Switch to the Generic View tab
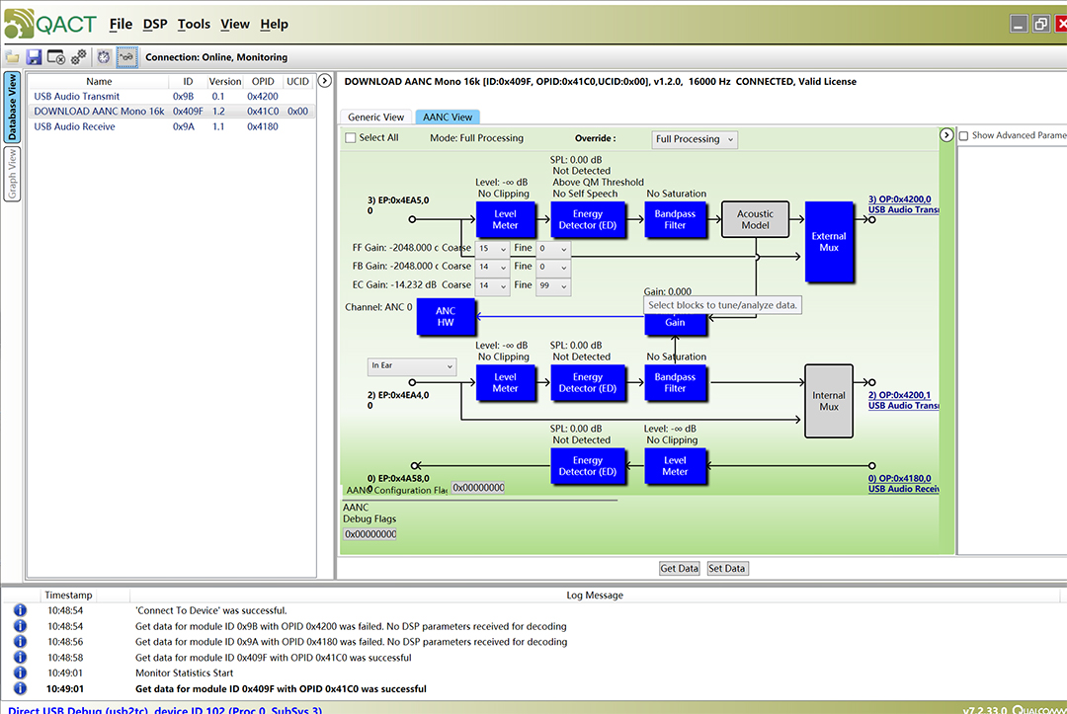The width and height of the screenshot is (1067, 714). [375, 118]
